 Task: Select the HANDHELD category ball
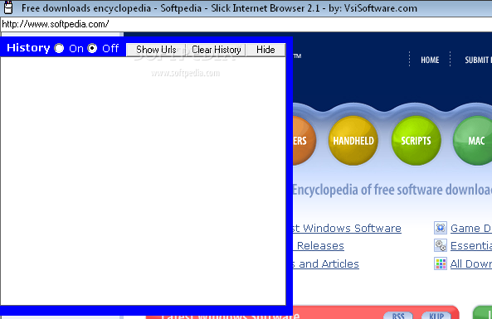tap(353, 140)
